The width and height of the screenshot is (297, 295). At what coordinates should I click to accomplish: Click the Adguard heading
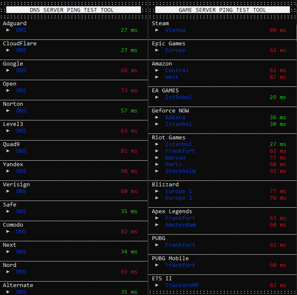point(15,23)
